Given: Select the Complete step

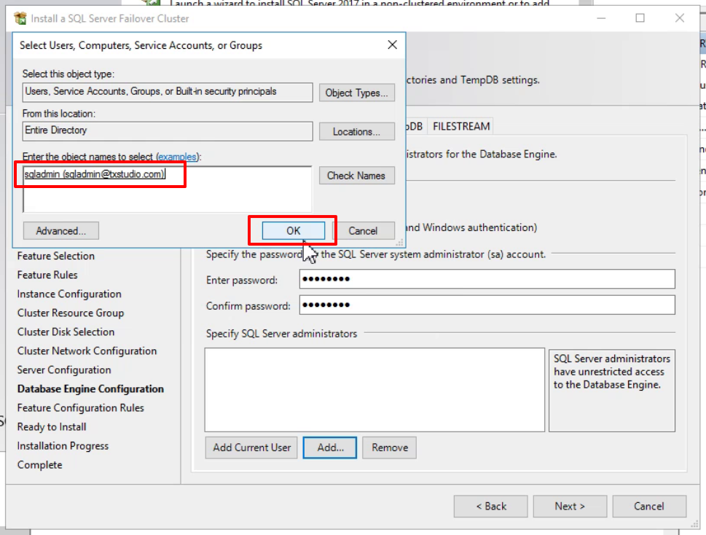Looking at the screenshot, I should [39, 465].
